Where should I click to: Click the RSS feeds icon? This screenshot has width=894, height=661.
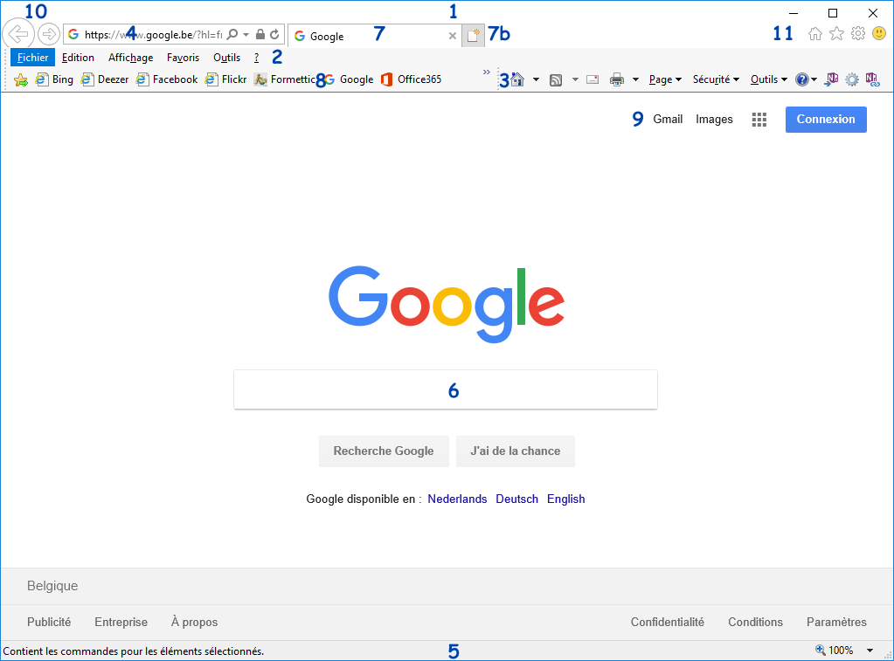[x=556, y=79]
